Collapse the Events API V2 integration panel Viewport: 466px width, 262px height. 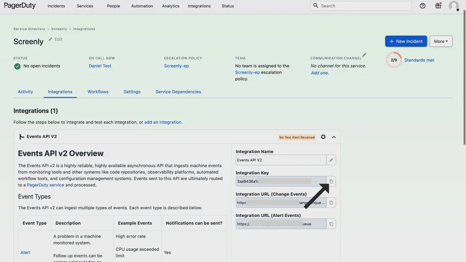(334, 136)
